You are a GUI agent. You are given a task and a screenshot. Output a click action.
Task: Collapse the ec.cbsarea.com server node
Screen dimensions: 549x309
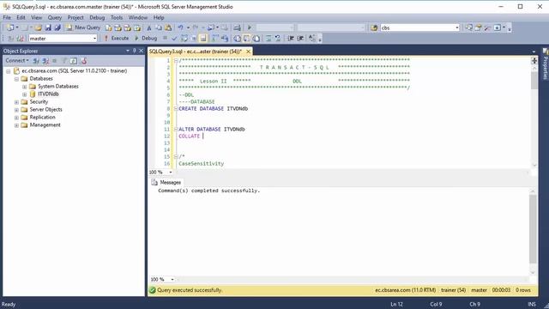tap(9, 71)
